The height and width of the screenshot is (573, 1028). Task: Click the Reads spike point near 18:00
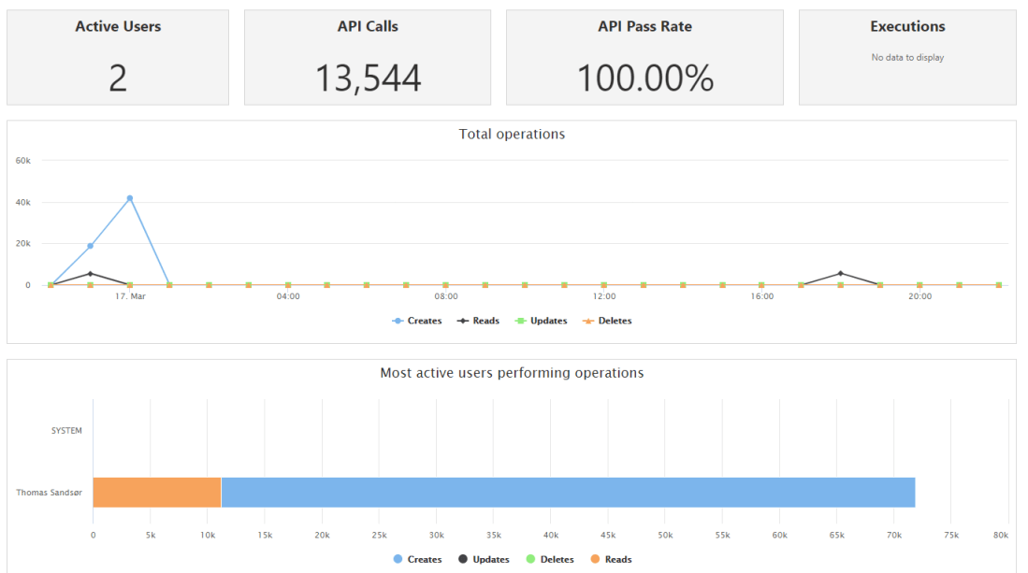pos(841,273)
